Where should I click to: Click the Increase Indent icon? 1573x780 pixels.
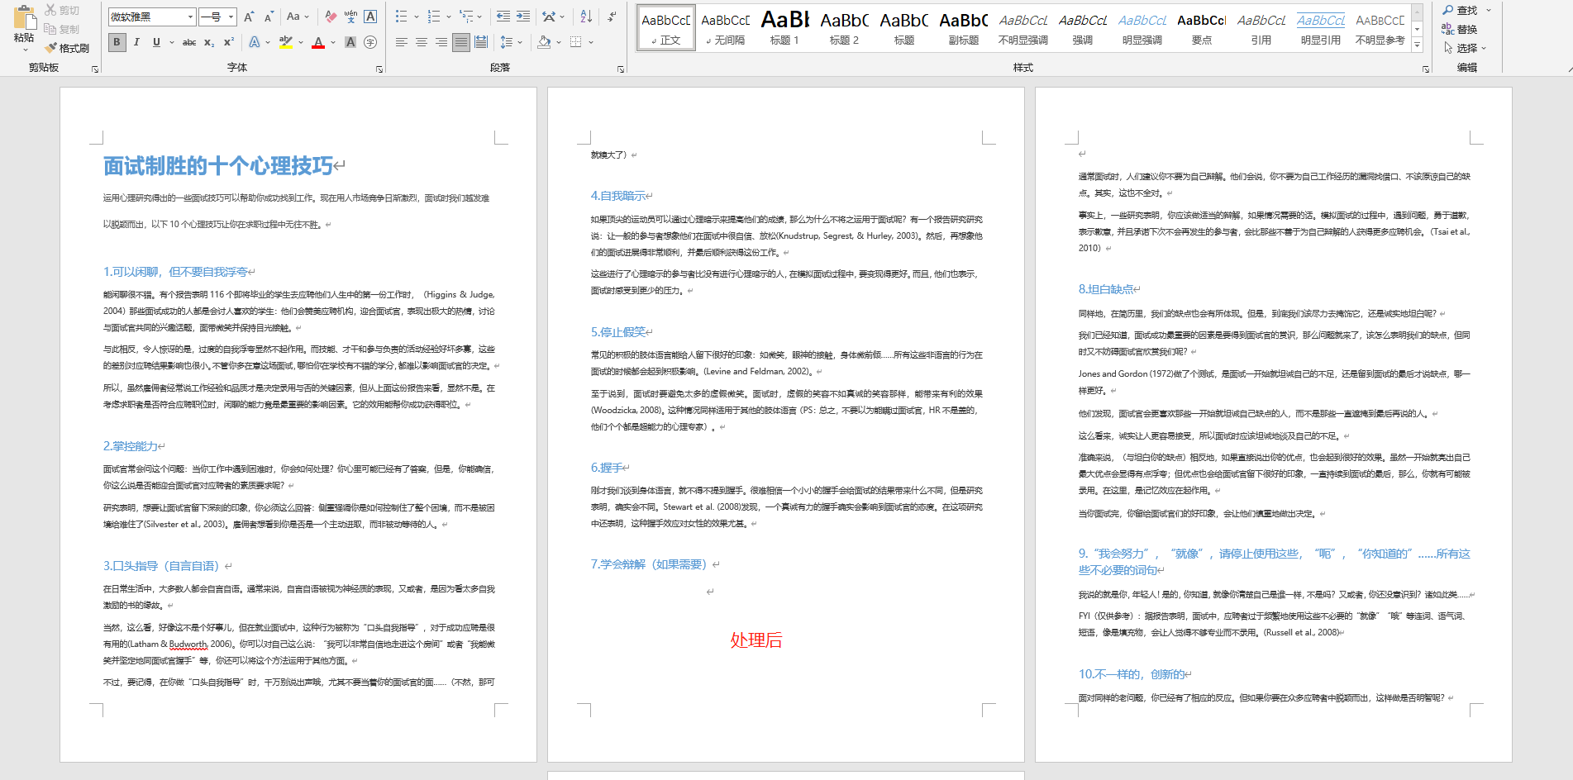pyautogui.click(x=523, y=17)
